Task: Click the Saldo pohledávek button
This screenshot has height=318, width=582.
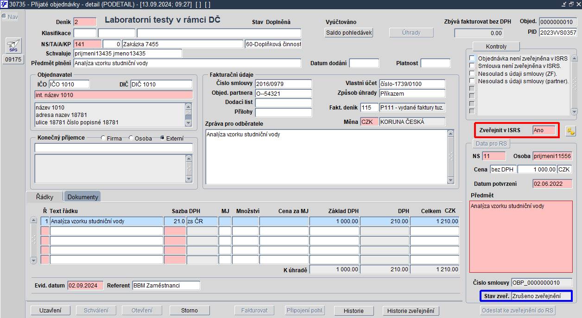Action: (349, 33)
